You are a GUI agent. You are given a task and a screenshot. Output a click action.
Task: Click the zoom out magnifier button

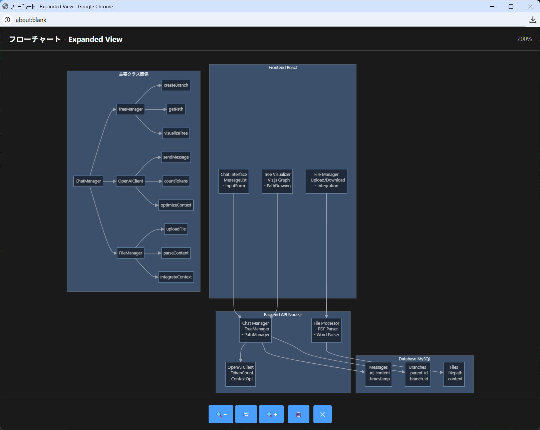(x=221, y=414)
